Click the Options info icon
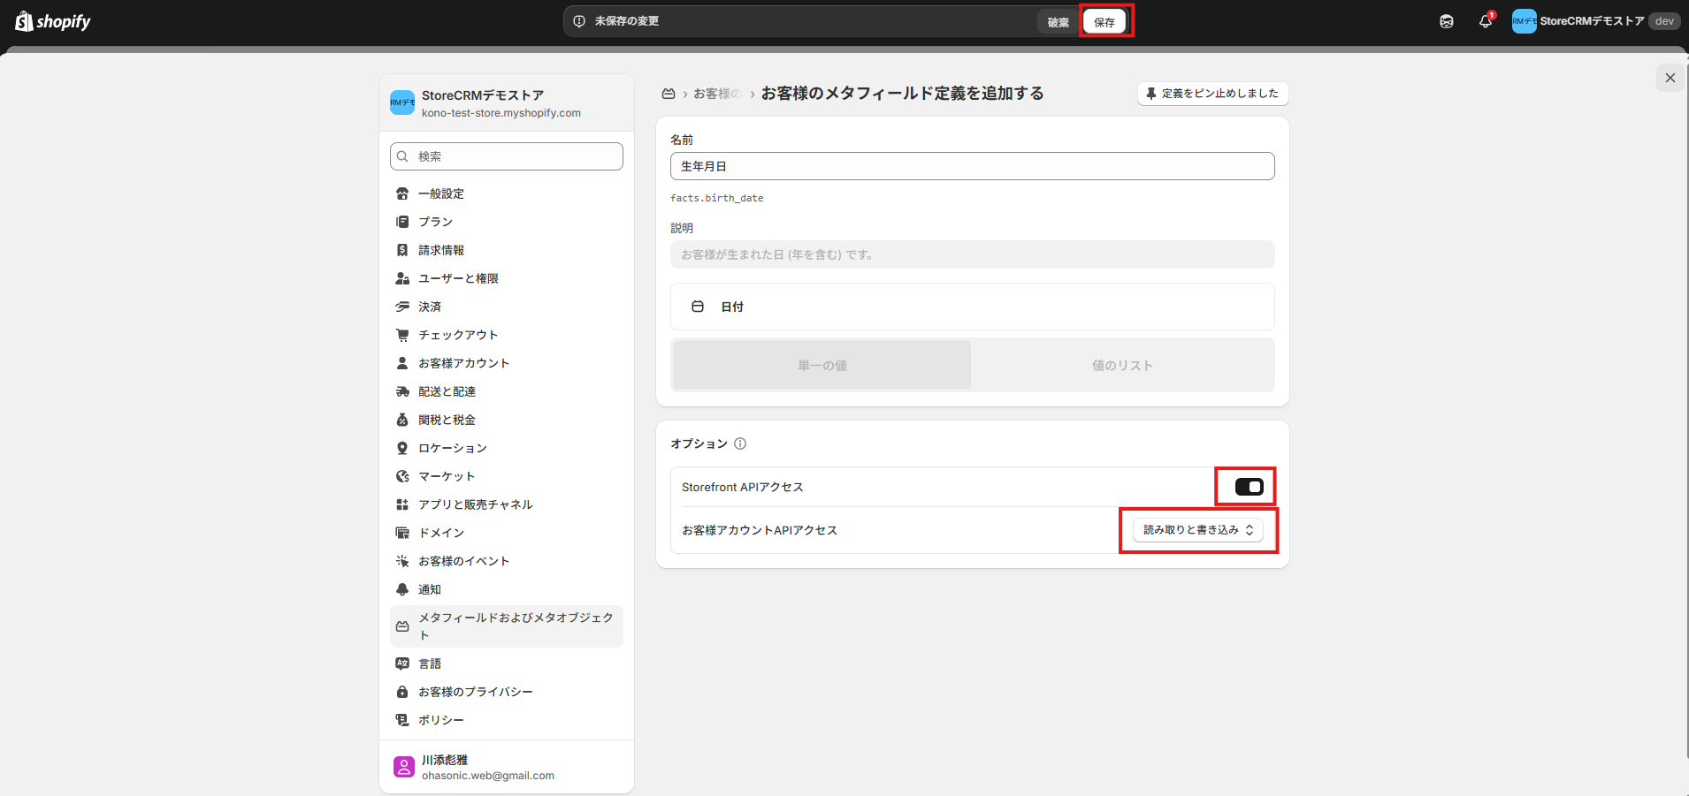Screen dimensions: 1689x796 [740, 443]
